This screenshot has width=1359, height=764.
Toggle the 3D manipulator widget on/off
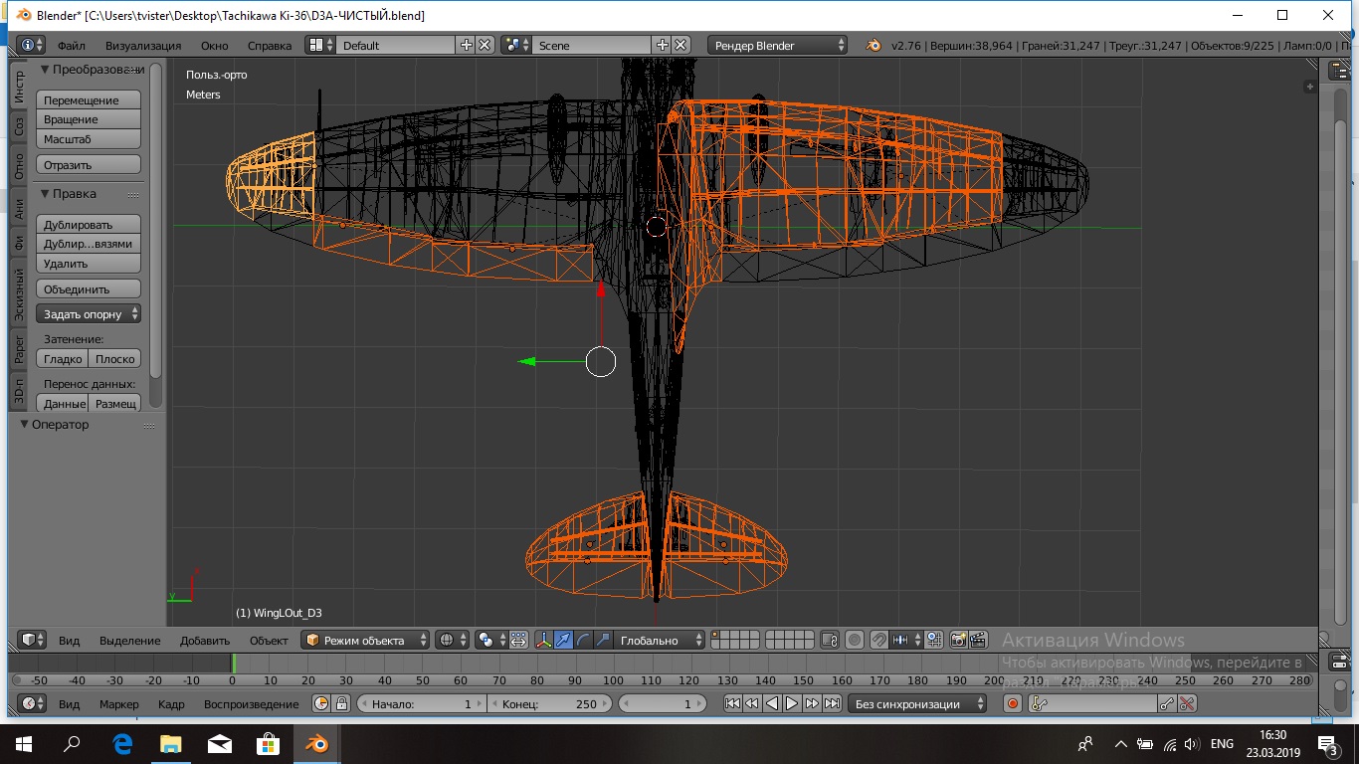coord(543,640)
